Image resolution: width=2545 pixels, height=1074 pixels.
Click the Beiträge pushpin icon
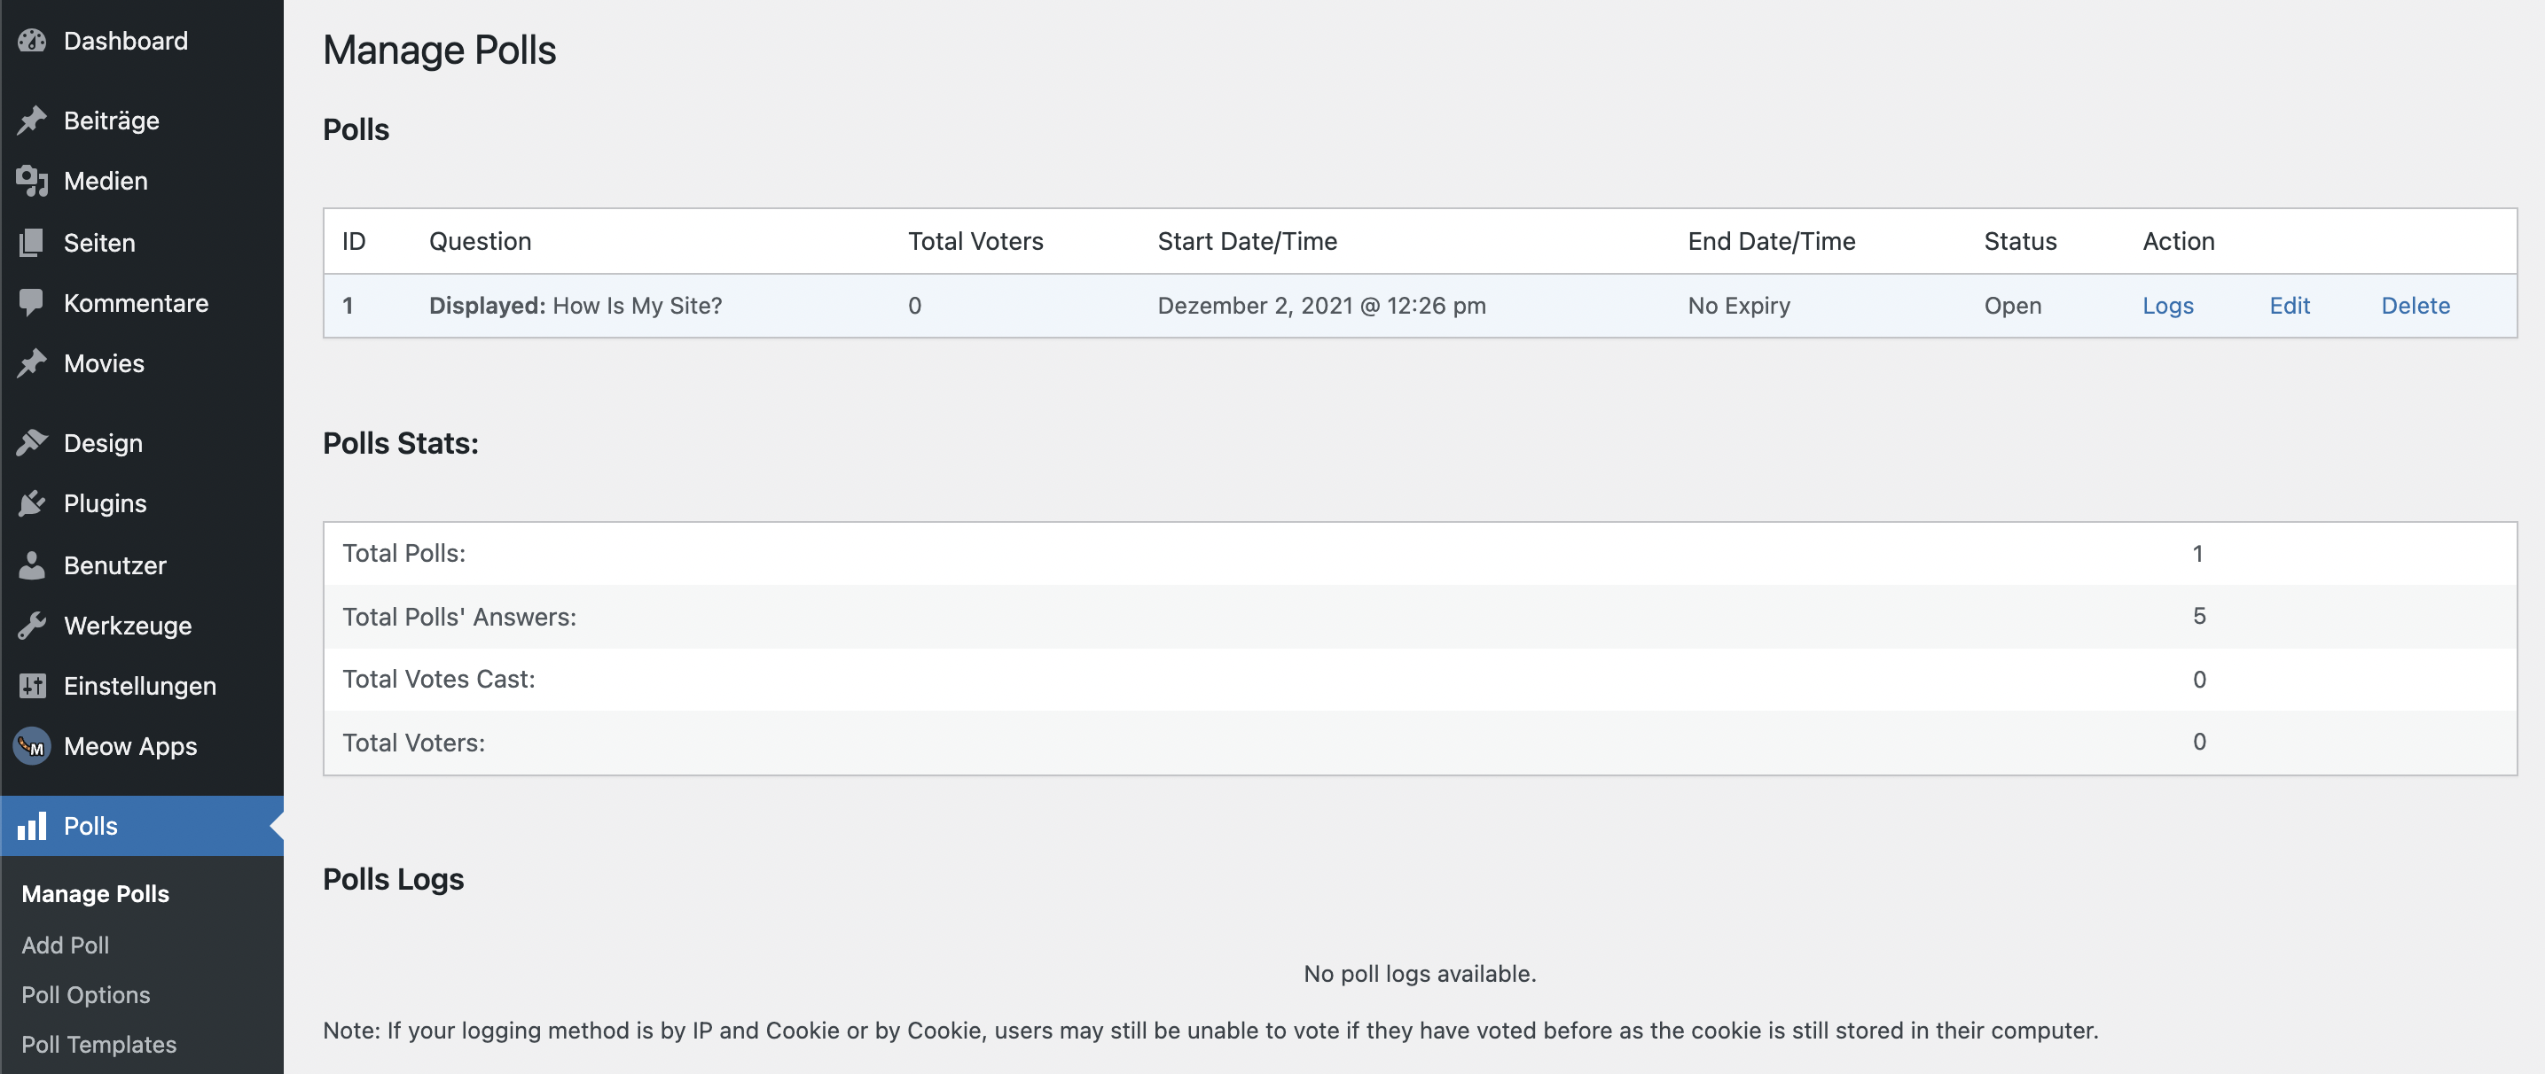pyautogui.click(x=32, y=121)
